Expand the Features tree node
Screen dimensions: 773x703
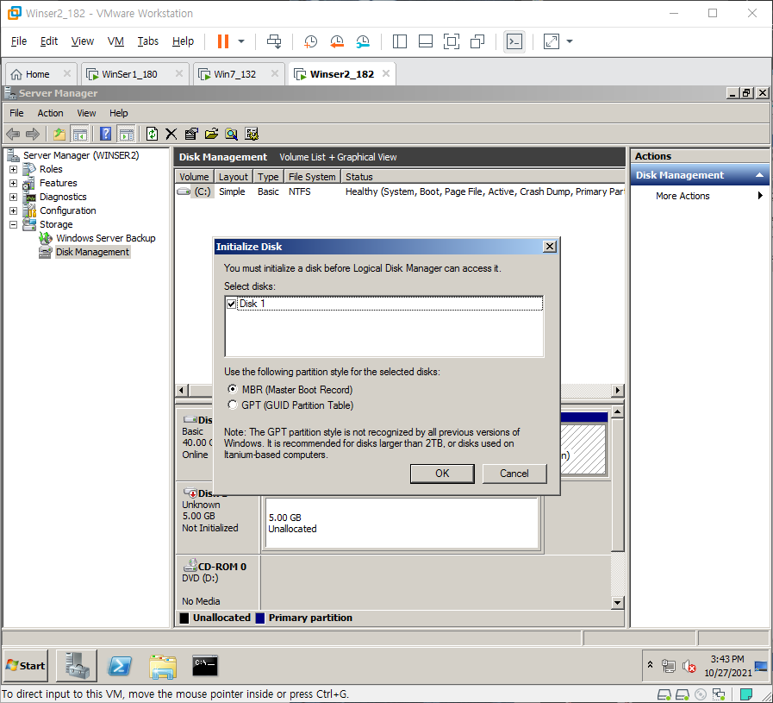coord(13,183)
